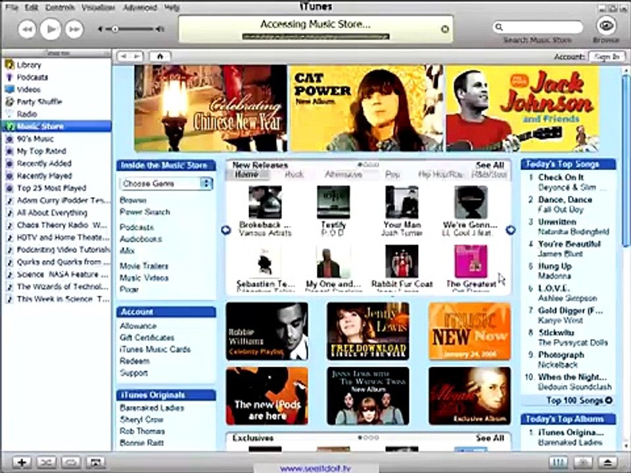Select Party Shuffle in the source list
The height and width of the screenshot is (473, 631).
click(x=56, y=102)
